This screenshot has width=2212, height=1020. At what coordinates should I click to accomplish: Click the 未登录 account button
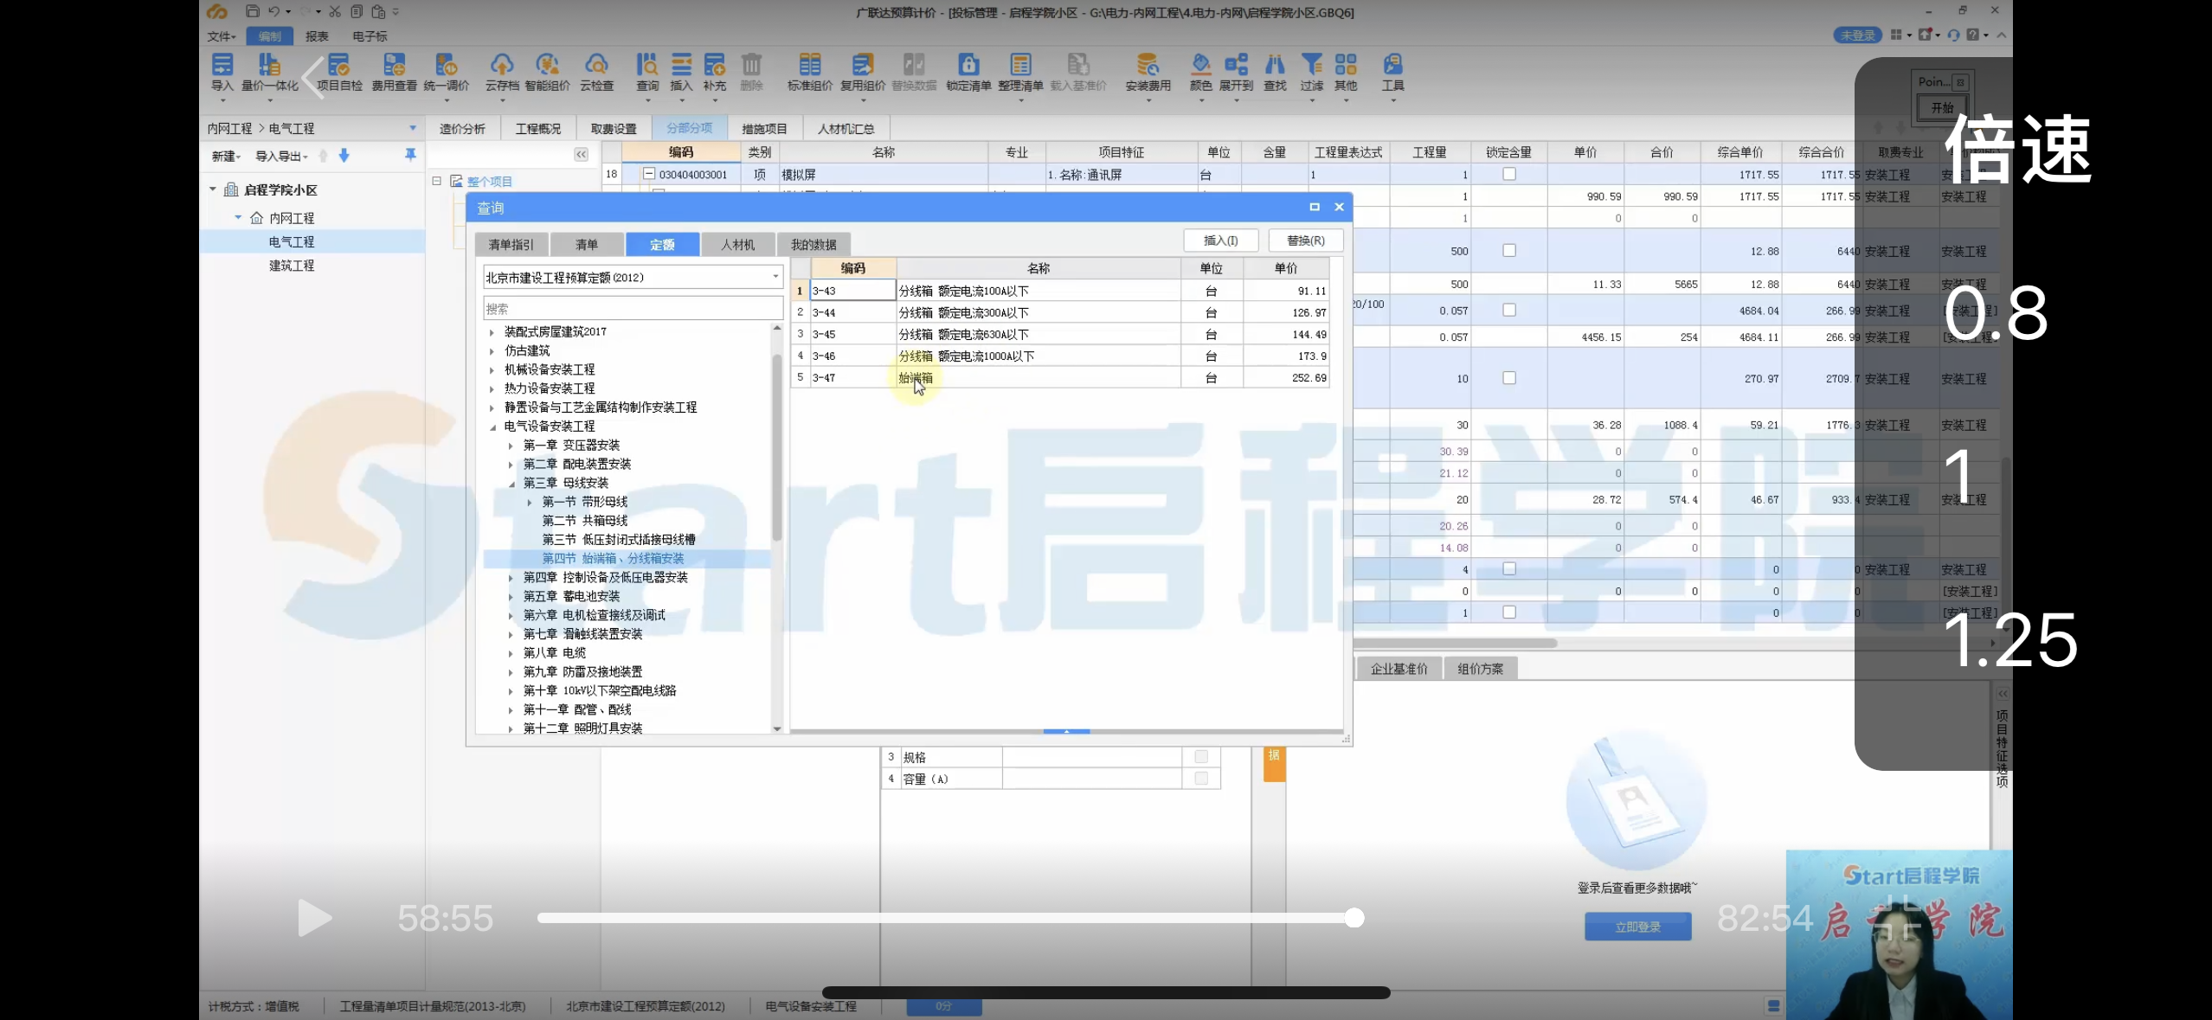pyautogui.click(x=1857, y=35)
